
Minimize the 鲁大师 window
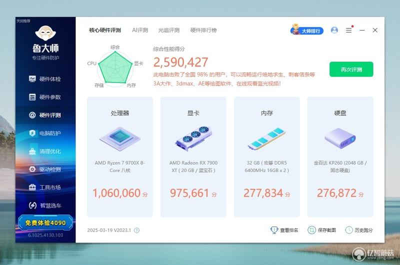click(x=362, y=30)
